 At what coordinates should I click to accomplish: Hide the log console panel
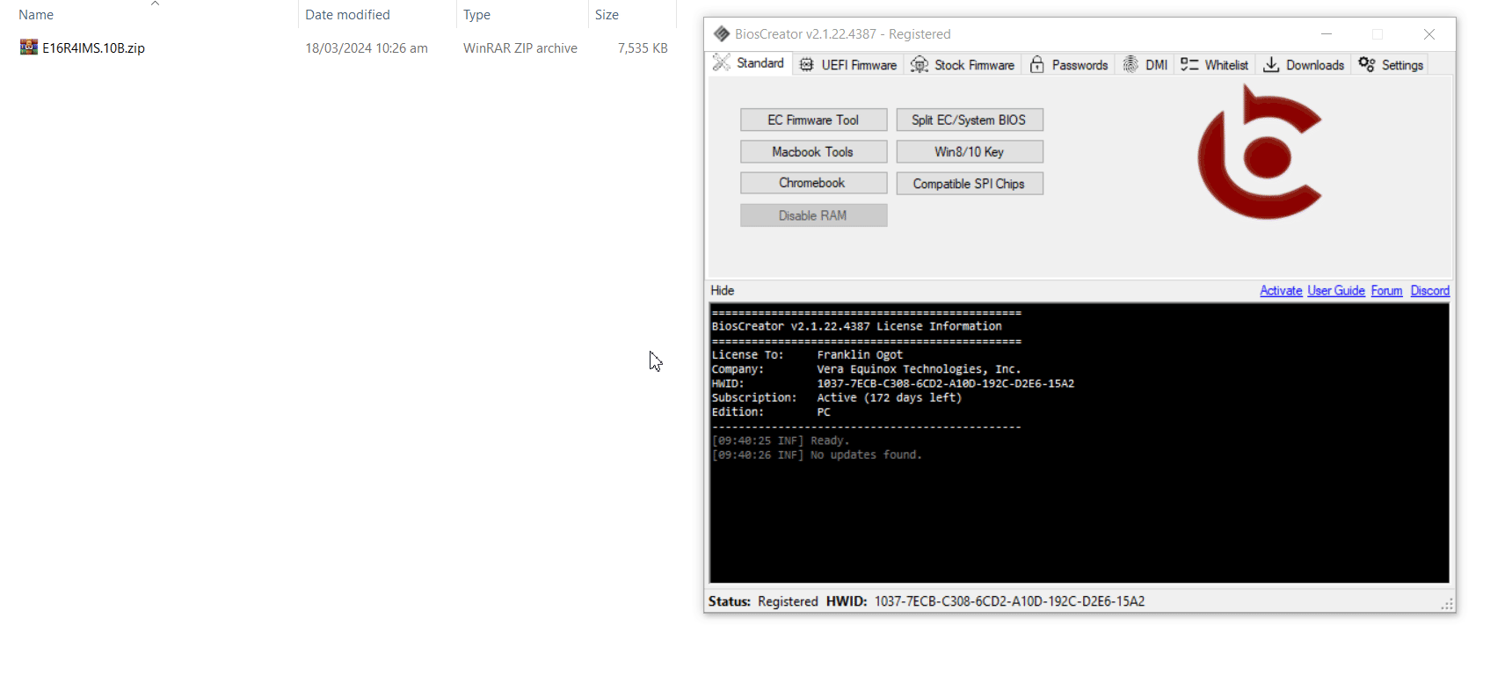click(x=723, y=291)
